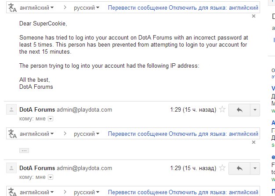Click the "DotA Forums" sender name in the upper header
The height and width of the screenshot is (196, 275).
(37, 109)
